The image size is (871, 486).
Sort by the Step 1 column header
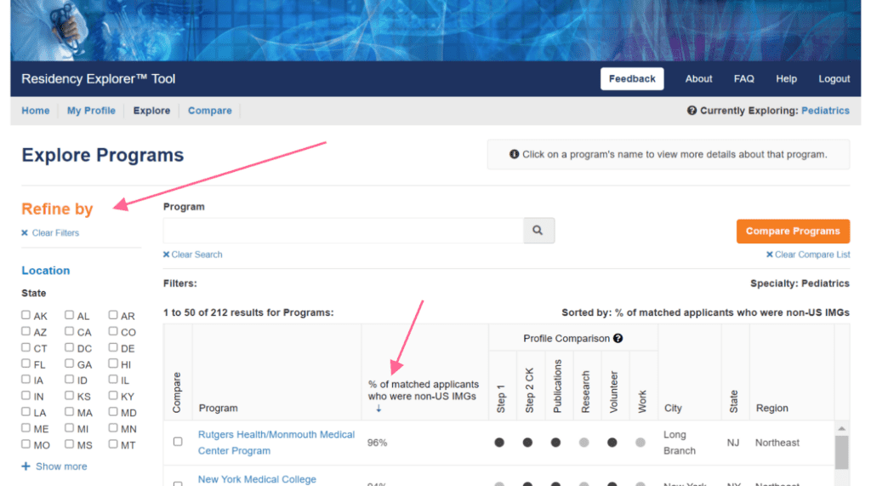coord(500,398)
